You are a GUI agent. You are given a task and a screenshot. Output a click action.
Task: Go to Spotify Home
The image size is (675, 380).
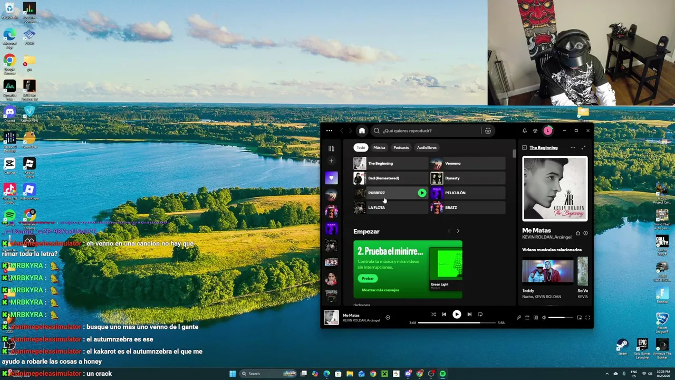pos(362,131)
